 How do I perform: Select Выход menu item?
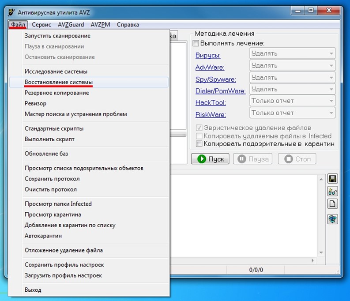click(89, 290)
